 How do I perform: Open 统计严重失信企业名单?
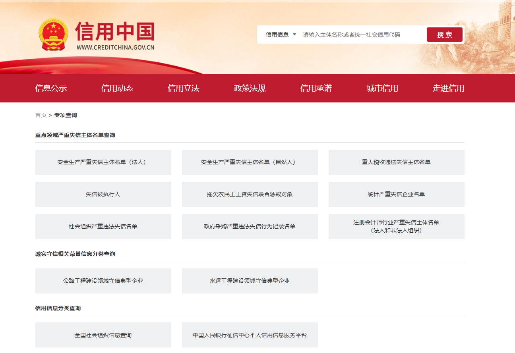coord(397,194)
